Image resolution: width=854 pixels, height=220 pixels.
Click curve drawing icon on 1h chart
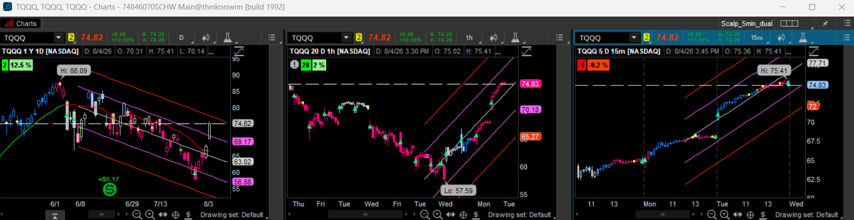coord(527,51)
